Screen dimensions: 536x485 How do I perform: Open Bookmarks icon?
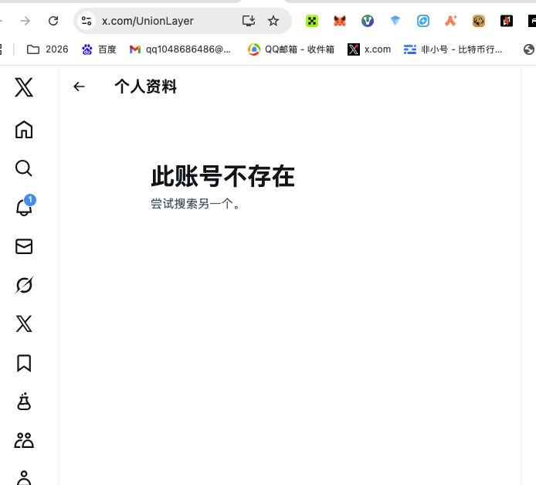pyautogui.click(x=24, y=363)
